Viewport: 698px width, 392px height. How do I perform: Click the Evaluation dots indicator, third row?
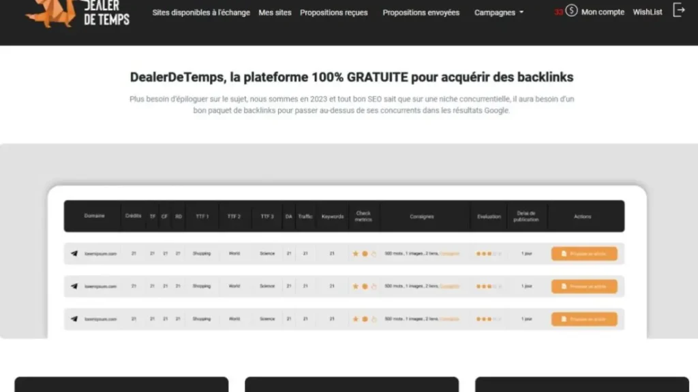(487, 318)
